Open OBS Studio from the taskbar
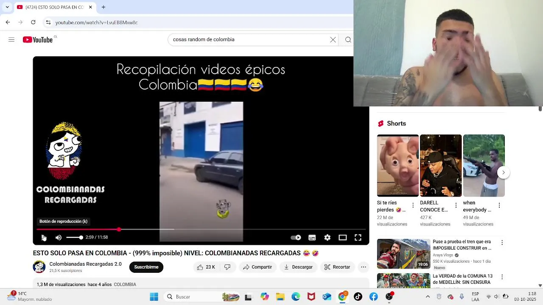The height and width of the screenshot is (305, 543). click(389, 297)
